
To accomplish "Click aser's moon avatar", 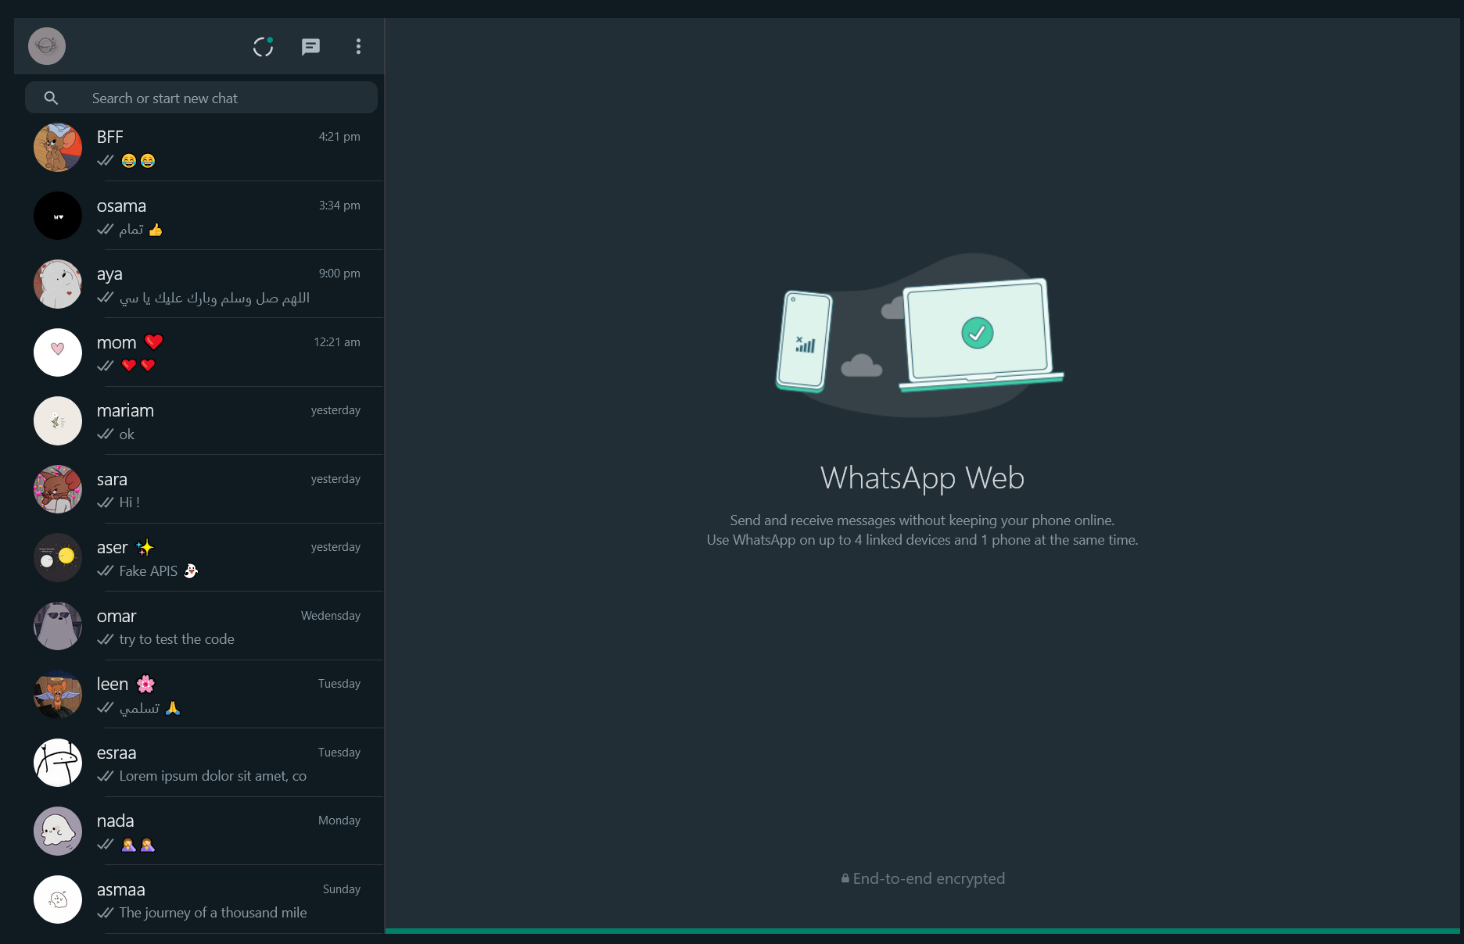I will pos(58,558).
